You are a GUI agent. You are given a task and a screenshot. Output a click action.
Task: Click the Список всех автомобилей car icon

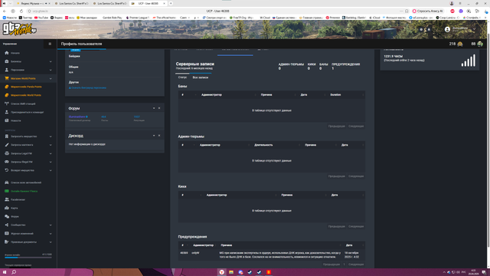click(7, 182)
